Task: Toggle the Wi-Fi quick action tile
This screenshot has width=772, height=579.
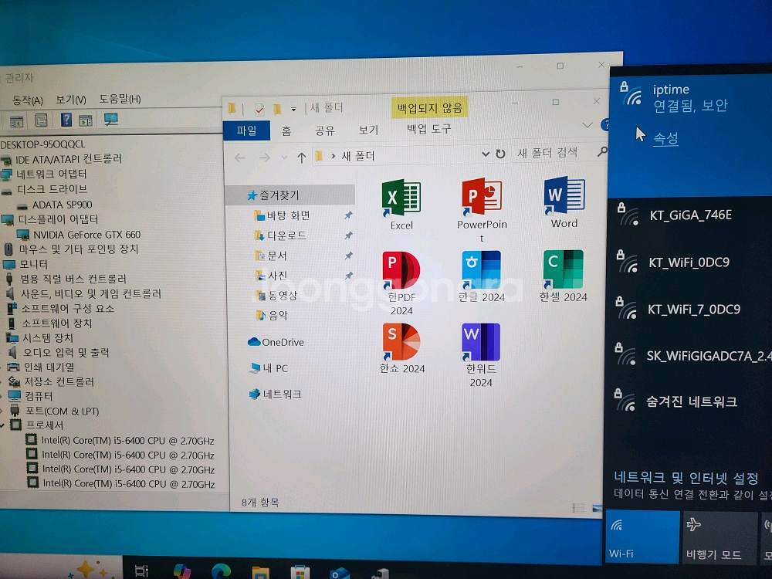Action: tap(642, 537)
